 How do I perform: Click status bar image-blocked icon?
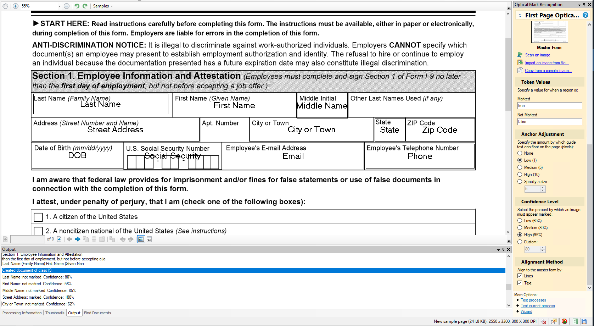click(564, 321)
